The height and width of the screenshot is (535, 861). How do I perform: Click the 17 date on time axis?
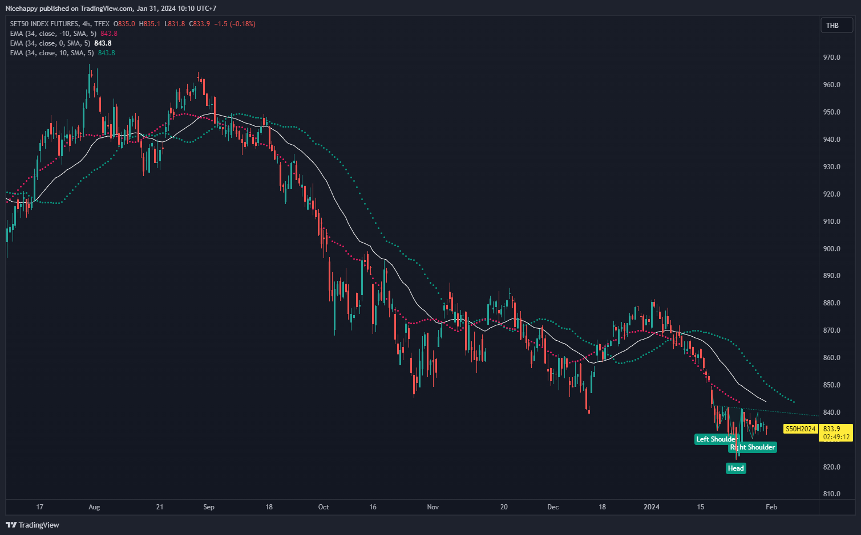[39, 507]
